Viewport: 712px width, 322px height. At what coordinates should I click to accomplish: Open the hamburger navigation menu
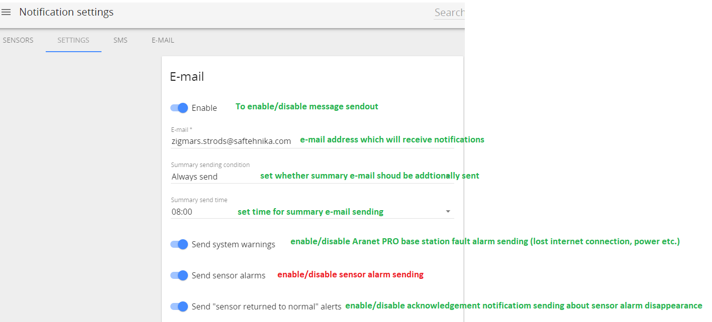6,12
